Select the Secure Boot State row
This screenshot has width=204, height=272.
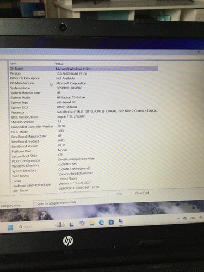coord(24,156)
